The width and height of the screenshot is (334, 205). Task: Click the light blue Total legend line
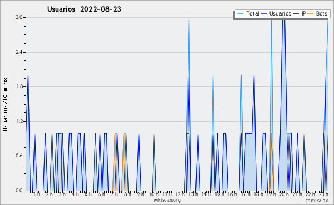240,14
